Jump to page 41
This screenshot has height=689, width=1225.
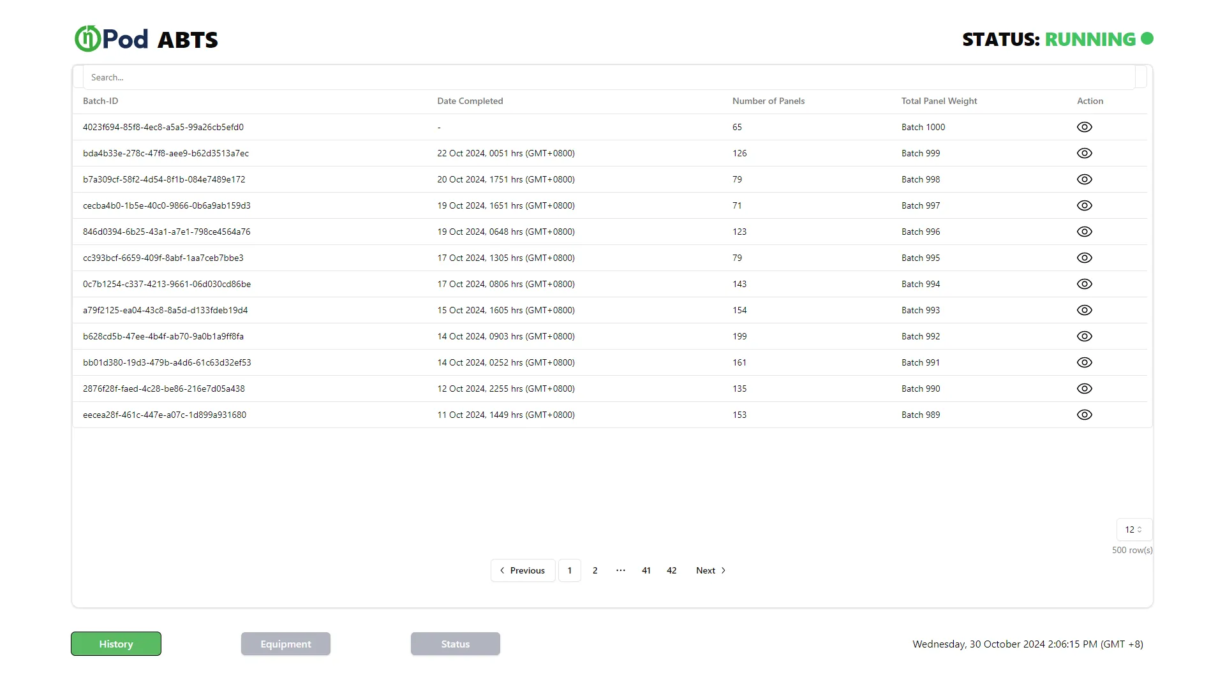pyautogui.click(x=646, y=570)
